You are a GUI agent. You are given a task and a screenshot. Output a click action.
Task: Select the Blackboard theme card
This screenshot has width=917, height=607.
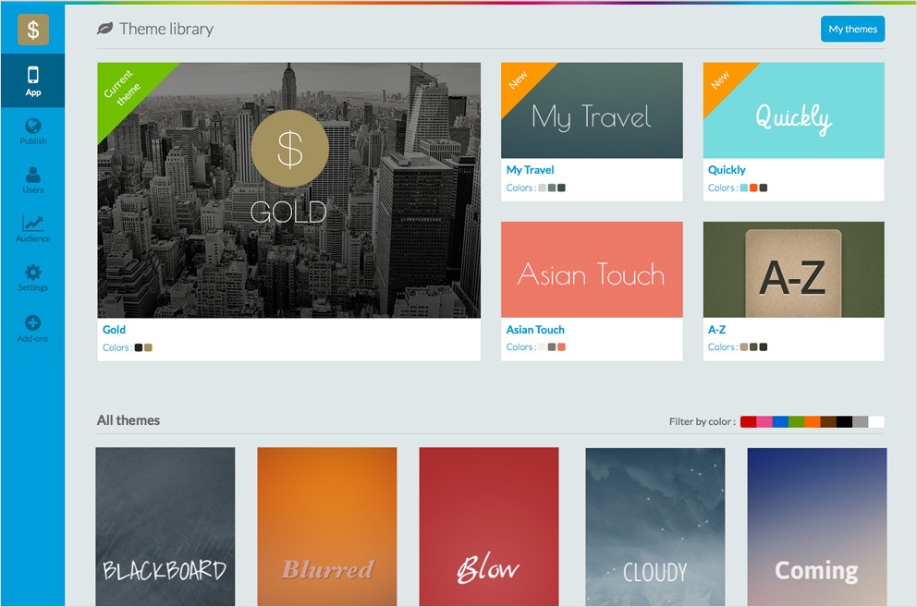coord(165,527)
